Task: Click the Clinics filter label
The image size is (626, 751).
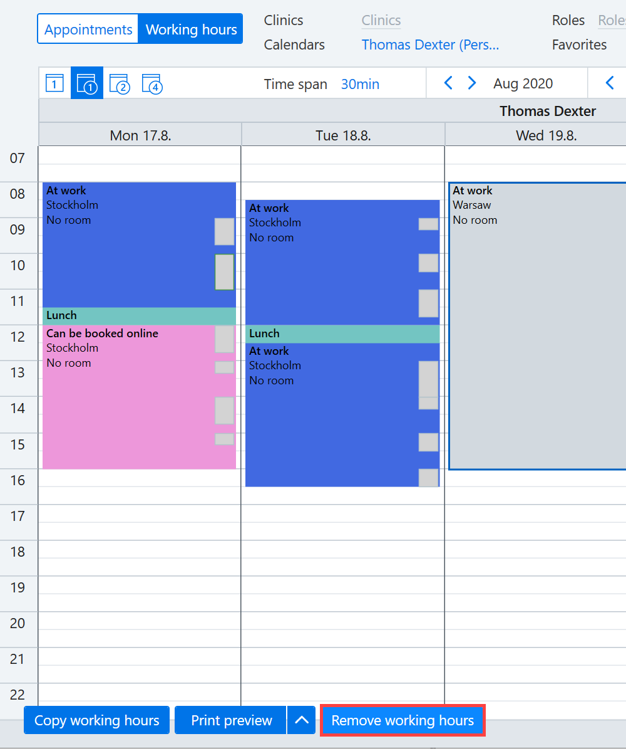Action: point(283,20)
